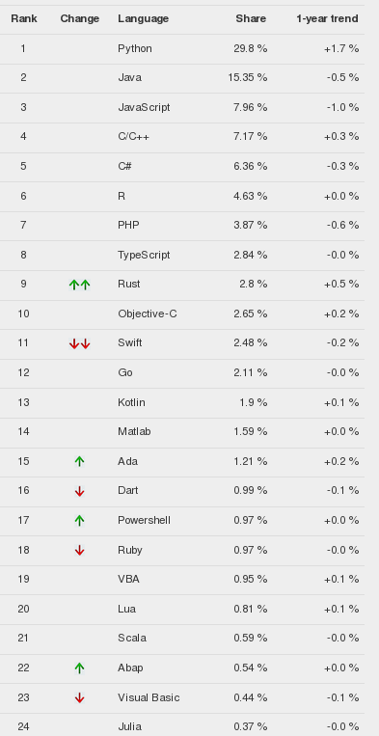Click the red down arrow in Dart row
This screenshot has width=379, height=736.
[79, 491]
